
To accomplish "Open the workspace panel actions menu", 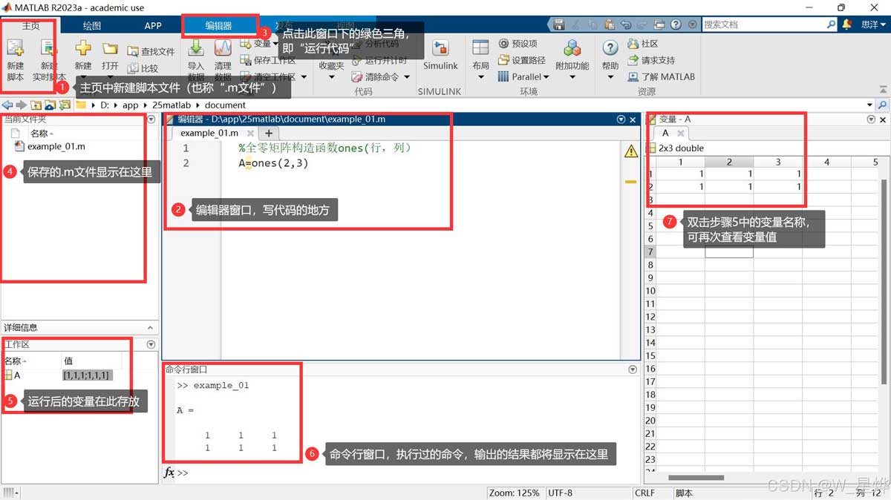I will tap(151, 344).
